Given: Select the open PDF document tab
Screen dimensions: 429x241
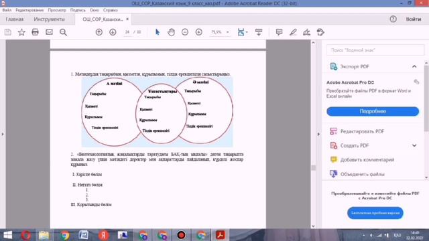Looking at the screenshot, I should (x=103, y=19).
